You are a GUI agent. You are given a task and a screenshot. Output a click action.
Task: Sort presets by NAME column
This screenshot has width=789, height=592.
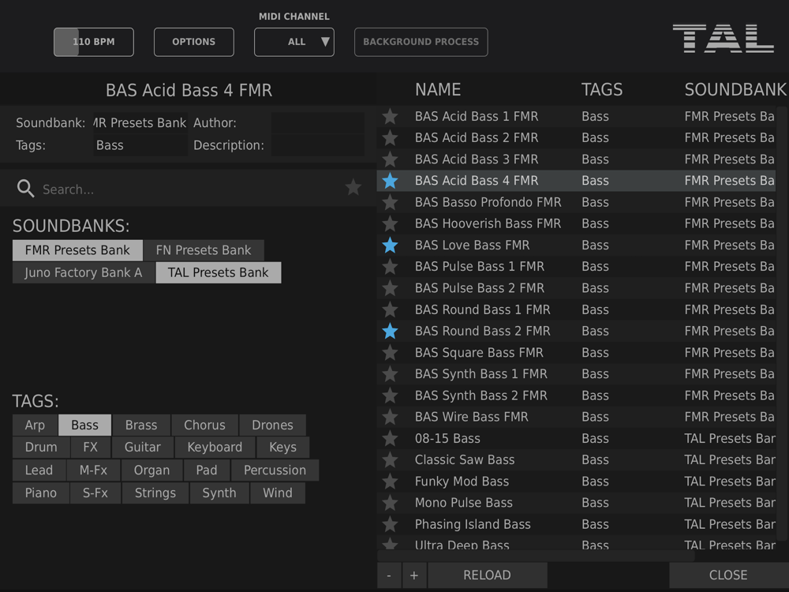(x=438, y=90)
